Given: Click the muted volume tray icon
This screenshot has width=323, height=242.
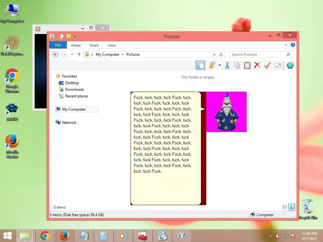Looking at the screenshot, I should click(278, 236).
